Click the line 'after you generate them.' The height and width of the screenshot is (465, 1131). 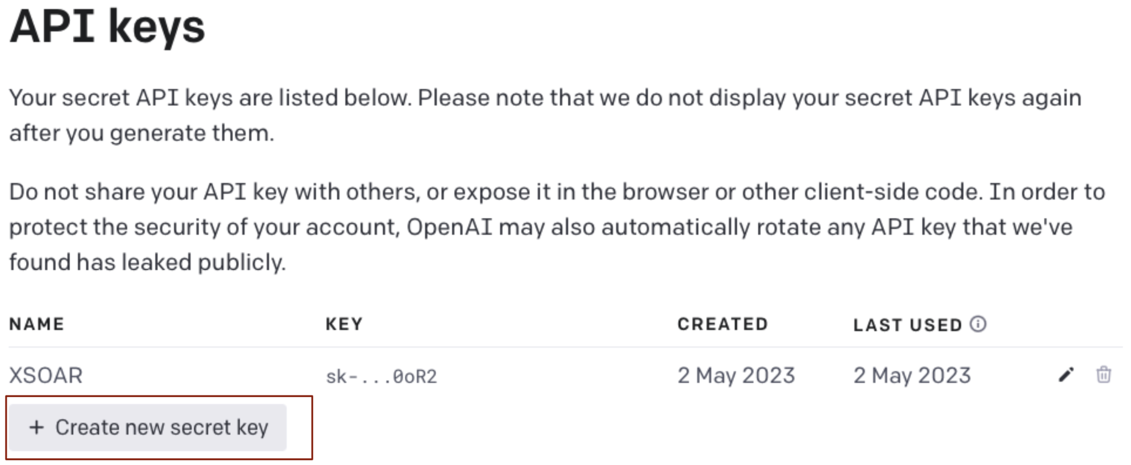pyautogui.click(x=142, y=133)
